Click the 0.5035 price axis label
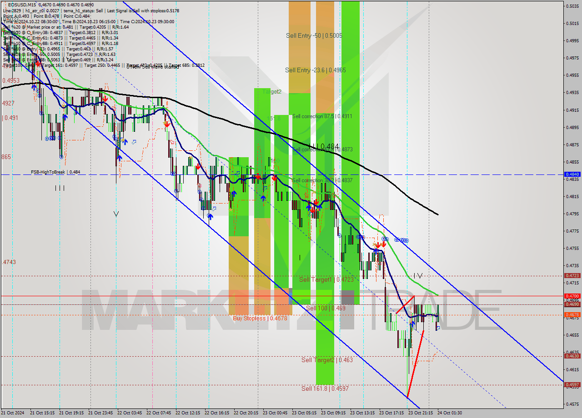This screenshot has width=582, height=418. point(572,6)
